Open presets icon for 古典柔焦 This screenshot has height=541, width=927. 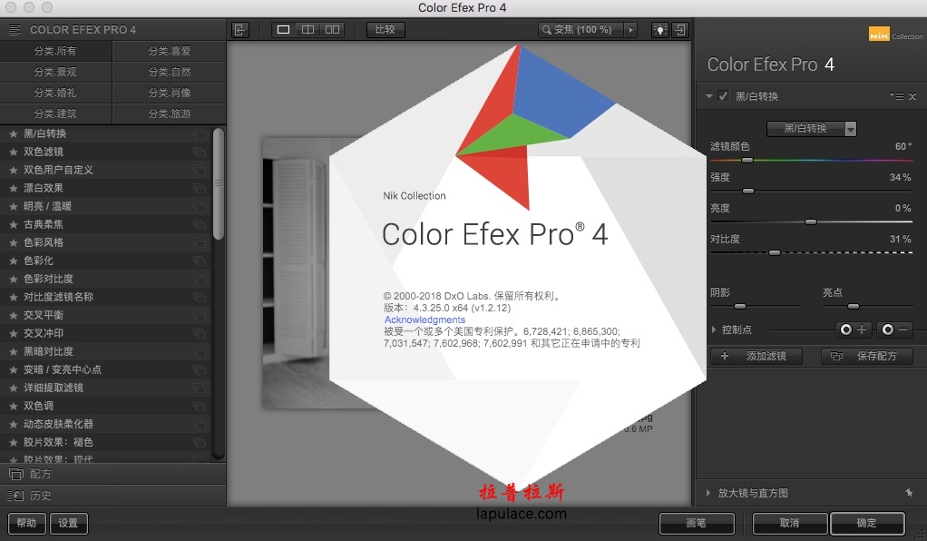pyautogui.click(x=200, y=224)
